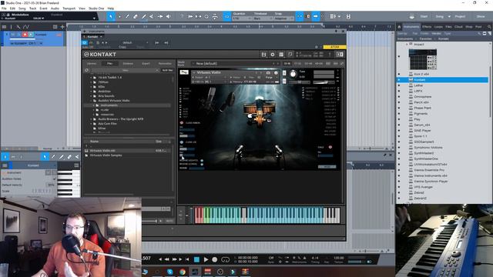
Task: Click the Kontakt instrument icon in browser list
Action: point(411,80)
